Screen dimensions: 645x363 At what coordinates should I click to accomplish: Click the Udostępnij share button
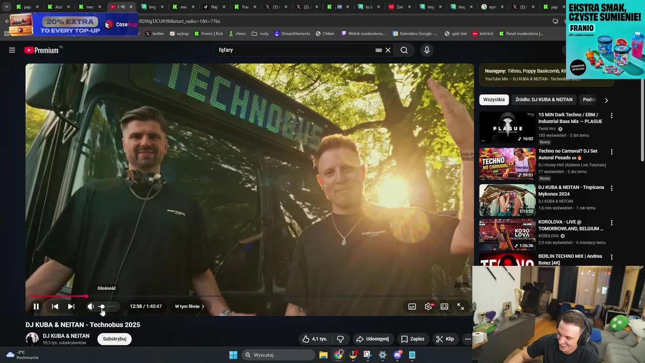tap(372, 339)
